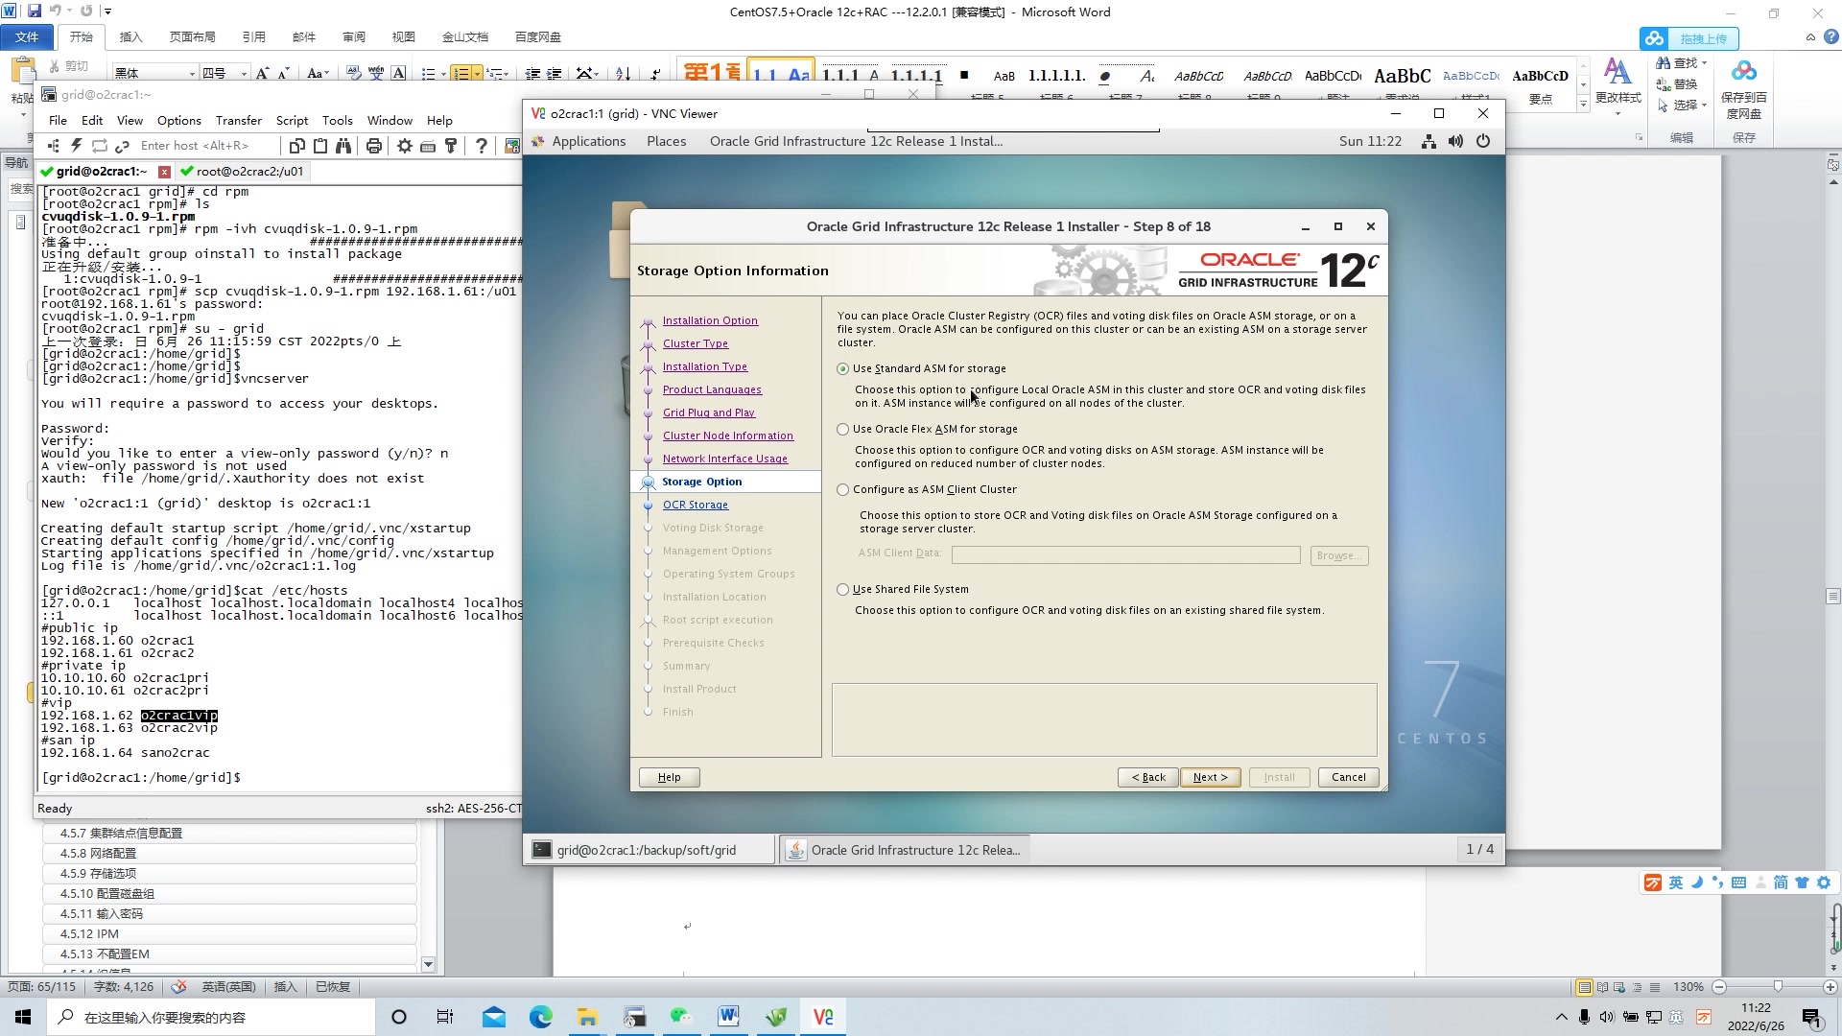The width and height of the screenshot is (1842, 1036).
Task: Close grid@o2crac1 session tab with red X
Action: 164,172
